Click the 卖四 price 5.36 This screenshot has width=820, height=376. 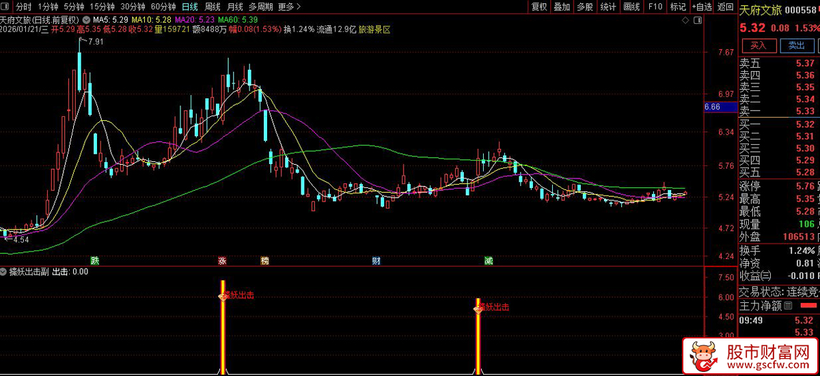coord(804,75)
